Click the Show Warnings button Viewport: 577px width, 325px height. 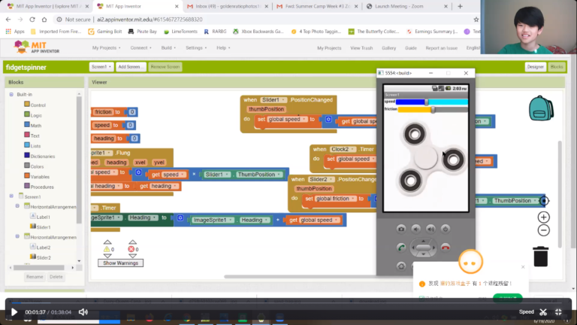tap(121, 263)
